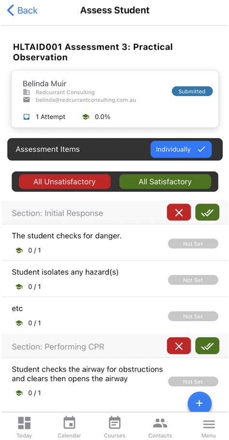Tap the Back chevron arrow

tap(11, 11)
